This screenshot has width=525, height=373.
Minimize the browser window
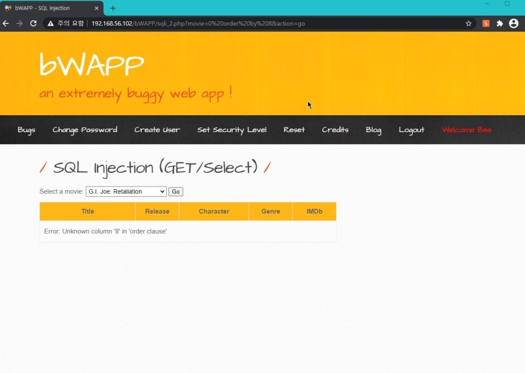click(487, 4)
